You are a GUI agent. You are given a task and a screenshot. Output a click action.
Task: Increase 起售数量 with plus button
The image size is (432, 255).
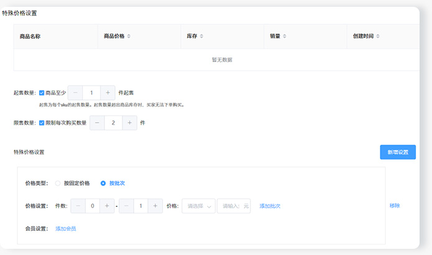tap(108, 92)
